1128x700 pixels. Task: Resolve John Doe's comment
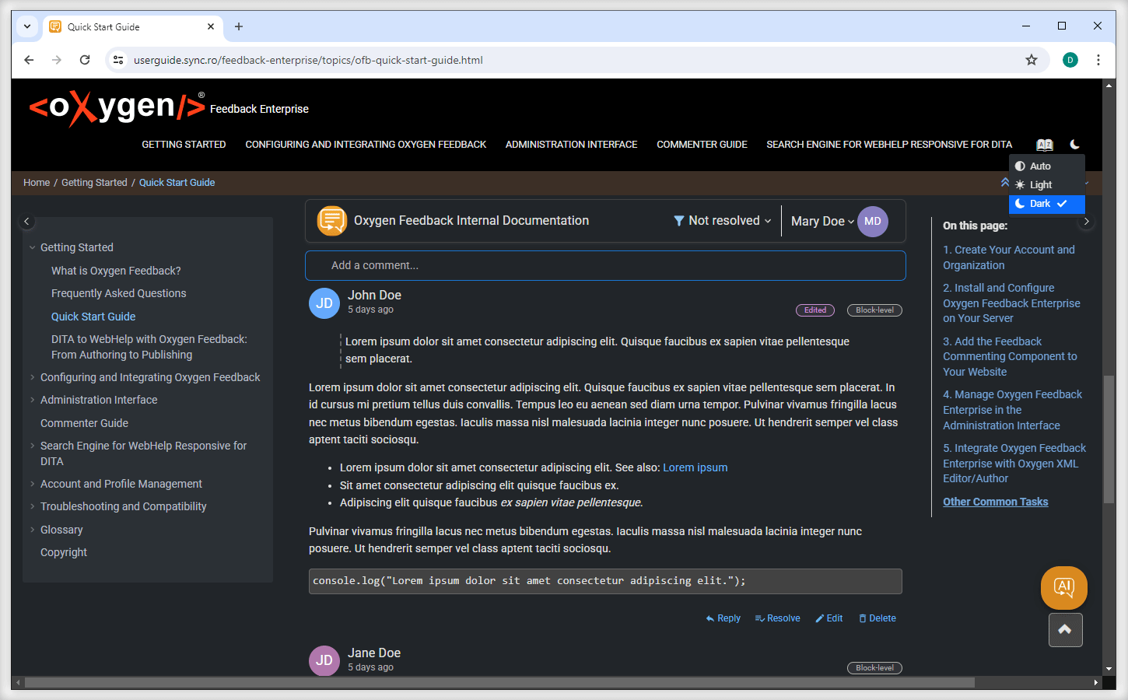click(x=777, y=618)
